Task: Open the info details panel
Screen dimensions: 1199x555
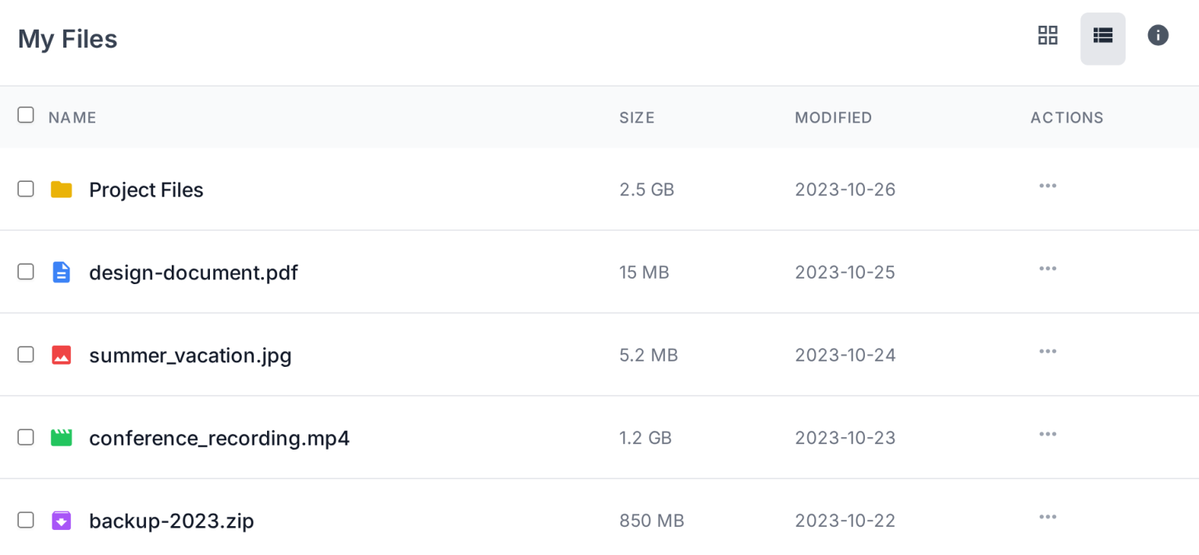Action: (x=1158, y=35)
